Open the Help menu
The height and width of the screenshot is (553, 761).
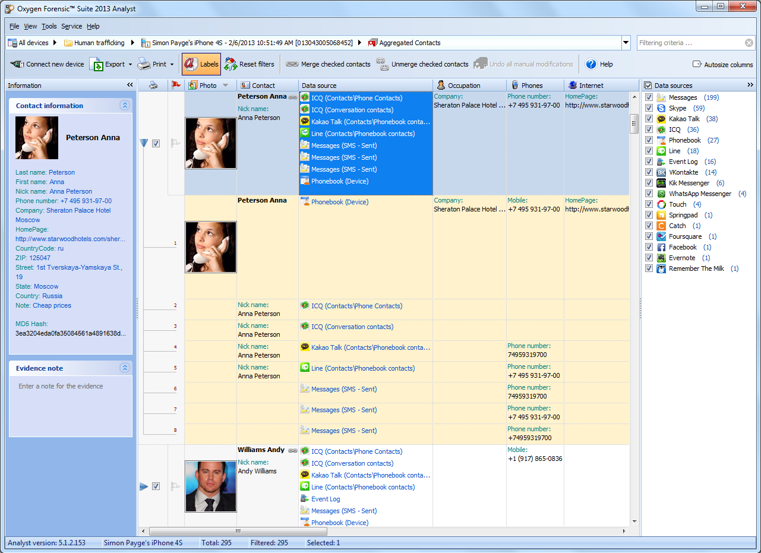click(x=93, y=26)
